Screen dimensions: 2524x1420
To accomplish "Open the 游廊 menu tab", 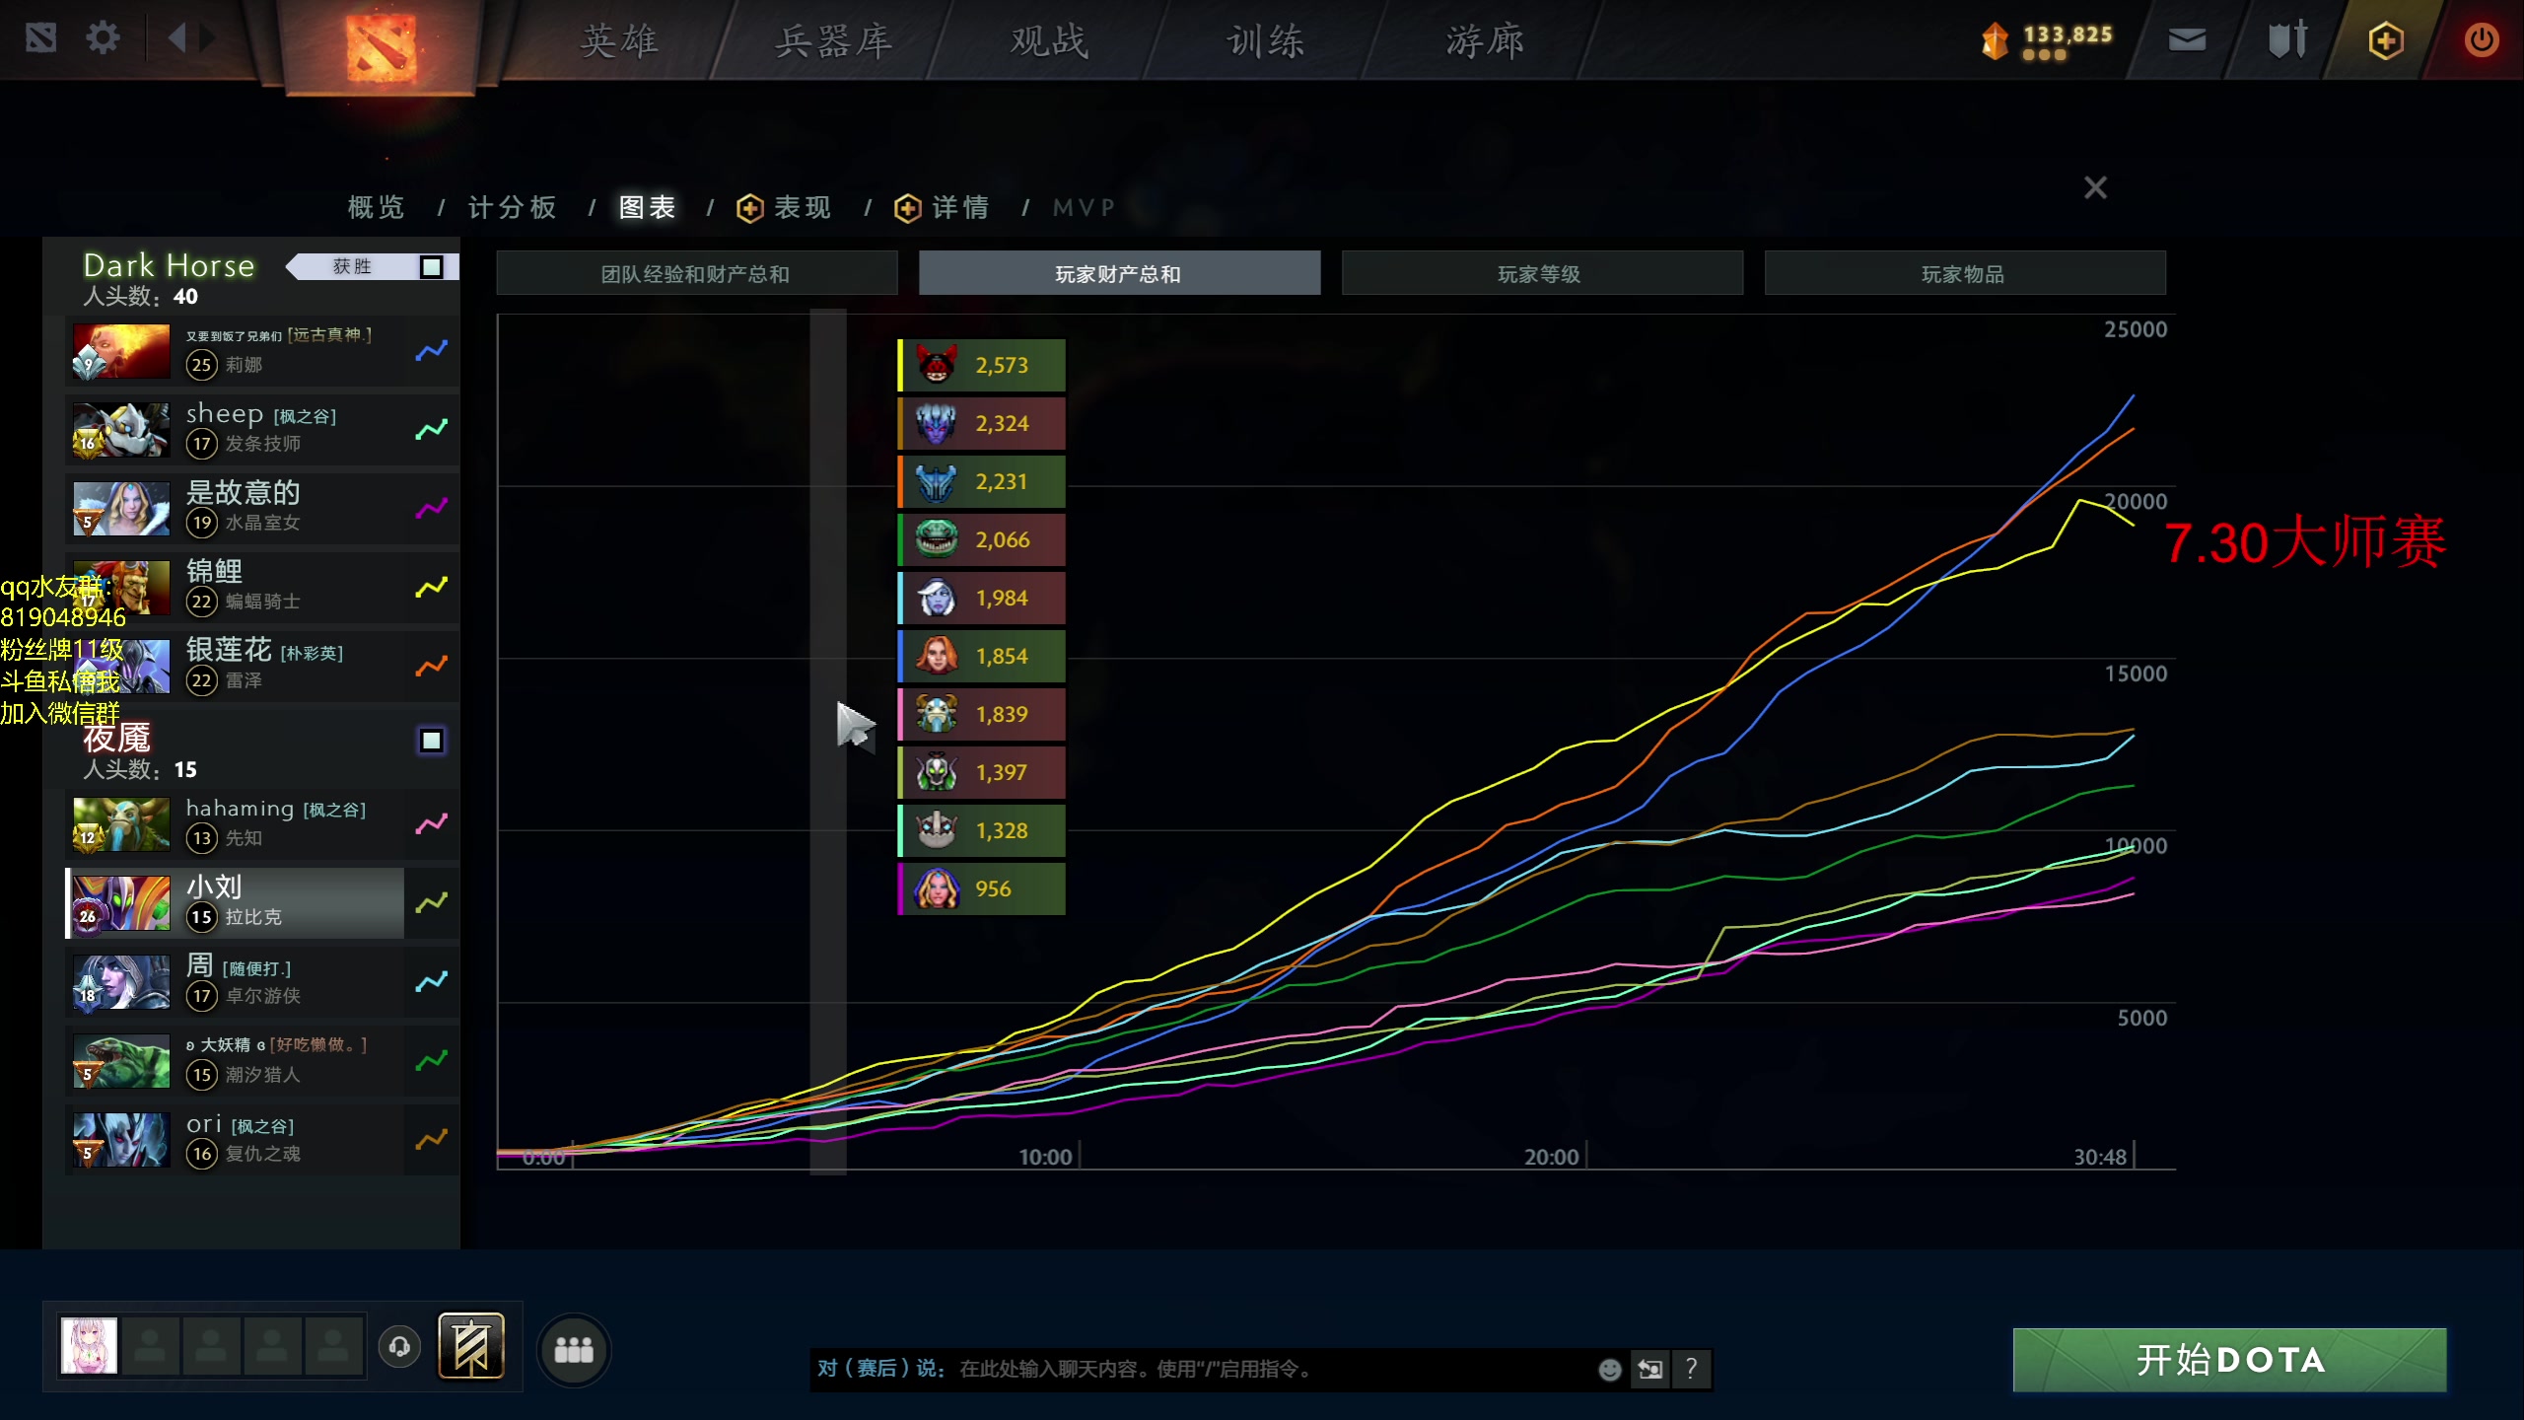I will pyautogui.click(x=1485, y=41).
